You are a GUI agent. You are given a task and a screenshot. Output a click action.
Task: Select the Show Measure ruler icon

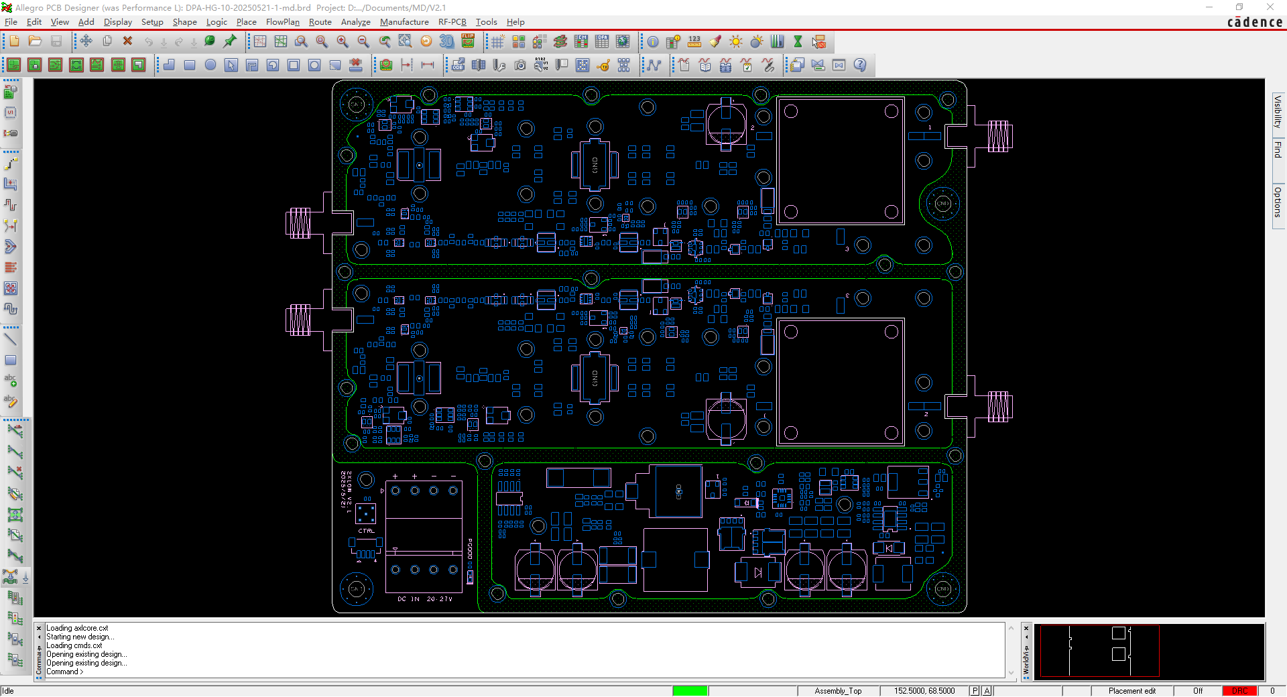[694, 42]
